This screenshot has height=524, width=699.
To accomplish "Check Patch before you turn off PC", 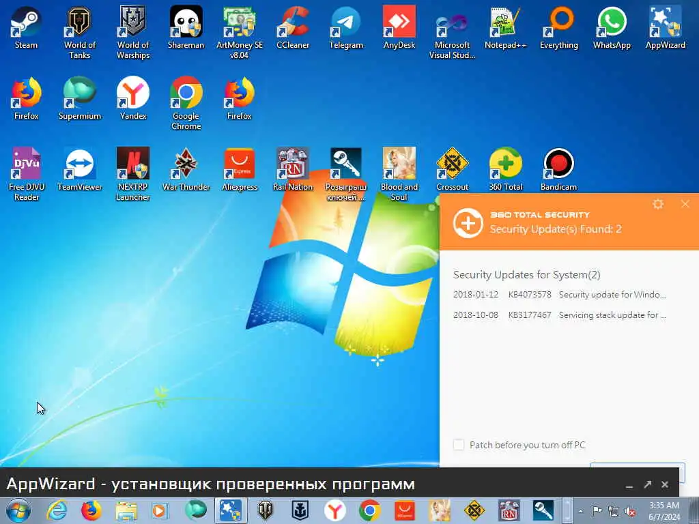I will 458,445.
